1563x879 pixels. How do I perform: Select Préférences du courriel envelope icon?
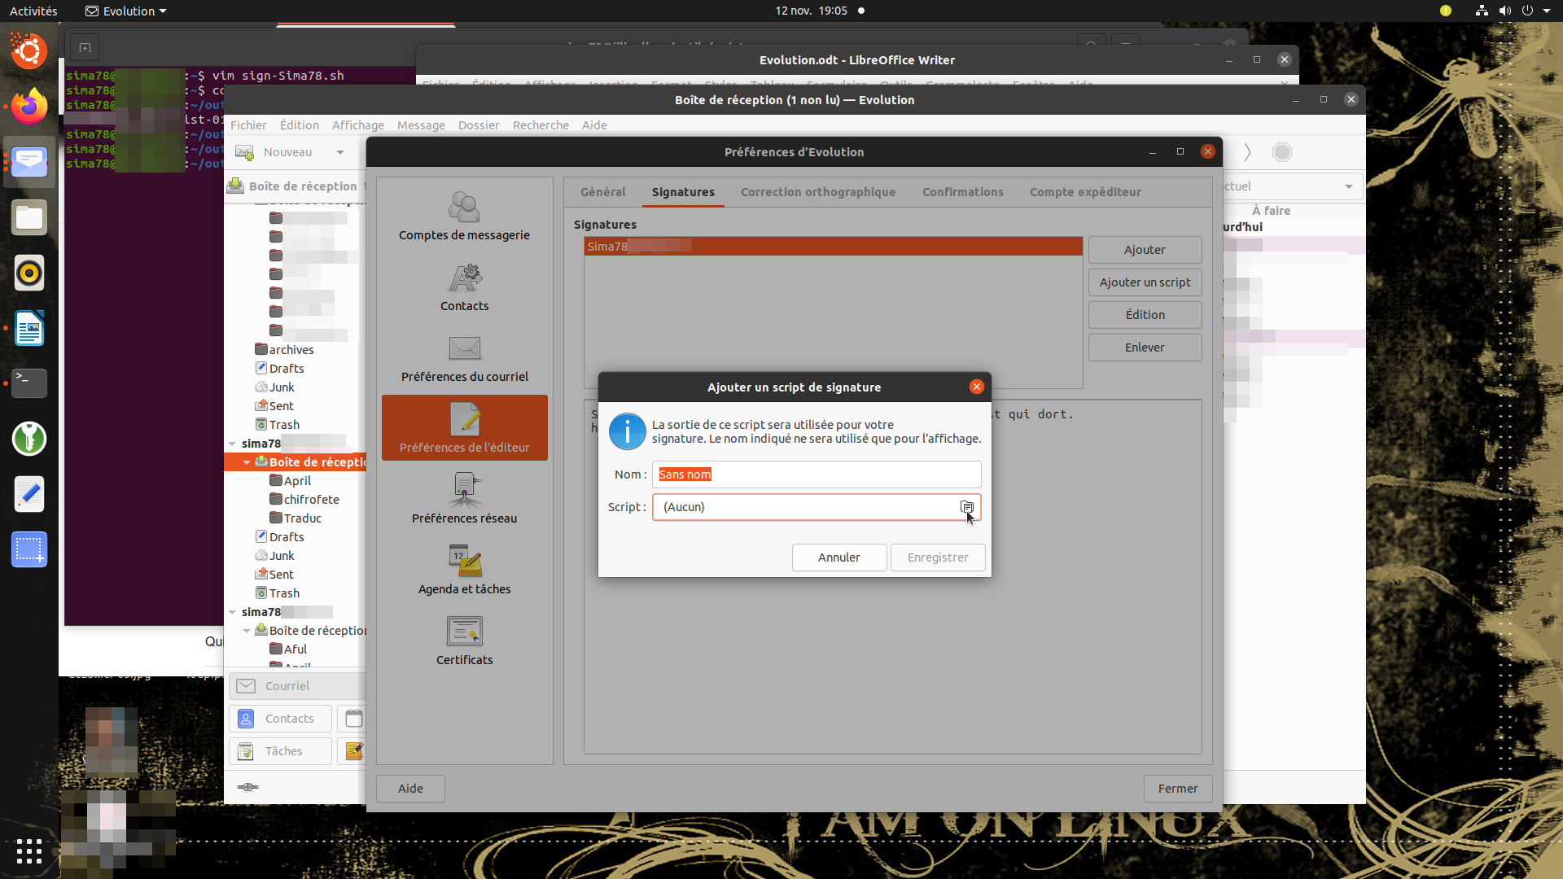pos(465,349)
